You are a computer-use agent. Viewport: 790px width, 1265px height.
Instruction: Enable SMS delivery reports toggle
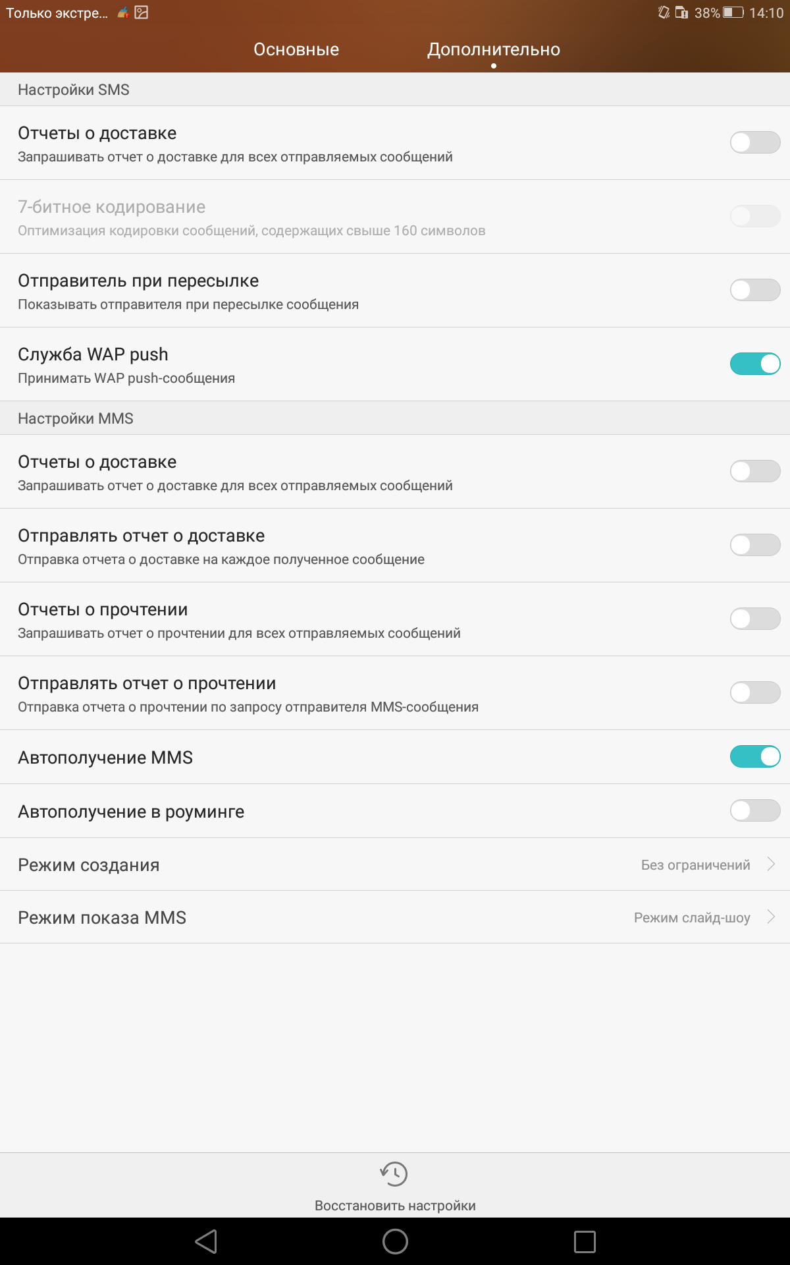[755, 142]
